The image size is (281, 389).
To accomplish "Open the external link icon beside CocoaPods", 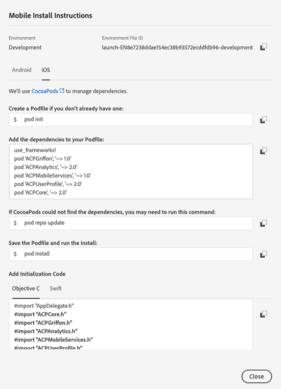I will pyautogui.click(x=62, y=91).
